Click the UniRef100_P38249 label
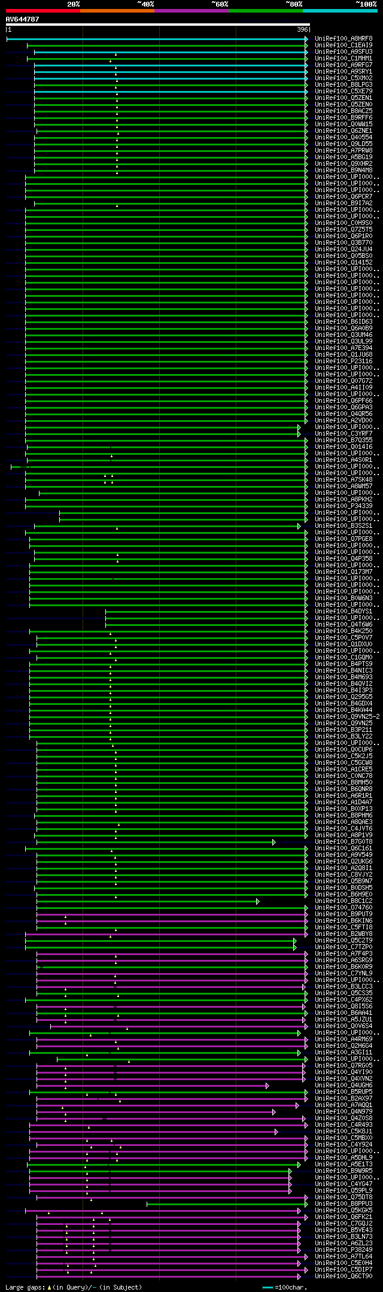Image resolution: width=383 pixels, height=1292 pixels. (x=344, y=1250)
